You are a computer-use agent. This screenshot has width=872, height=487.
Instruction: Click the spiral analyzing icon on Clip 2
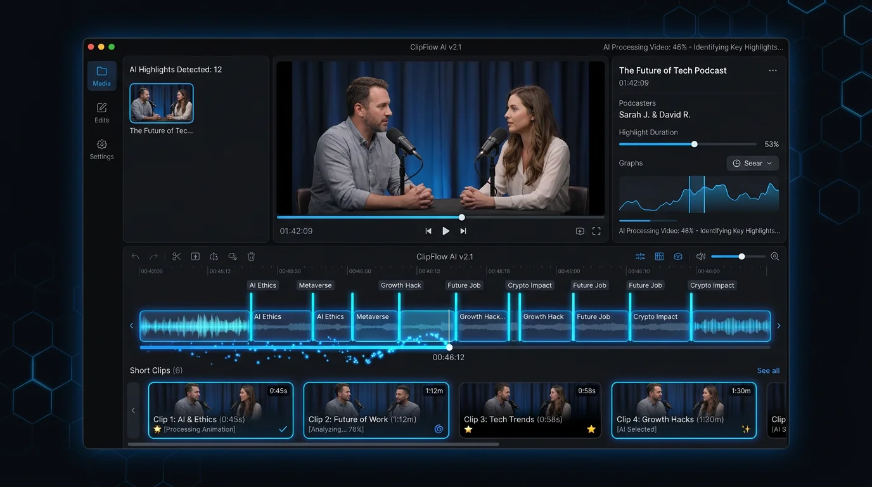tap(439, 429)
